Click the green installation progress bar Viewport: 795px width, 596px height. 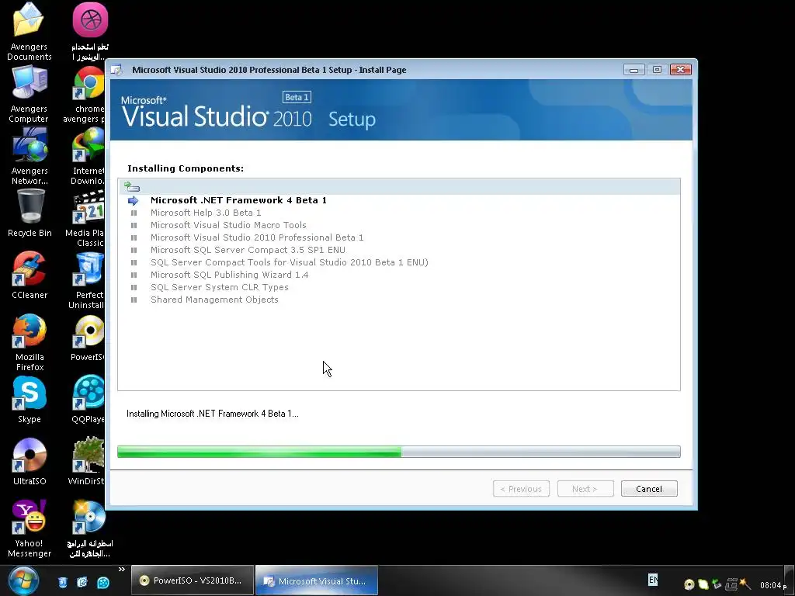pyautogui.click(x=398, y=452)
